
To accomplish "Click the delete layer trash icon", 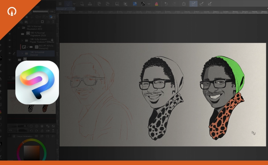I will 53,22.
